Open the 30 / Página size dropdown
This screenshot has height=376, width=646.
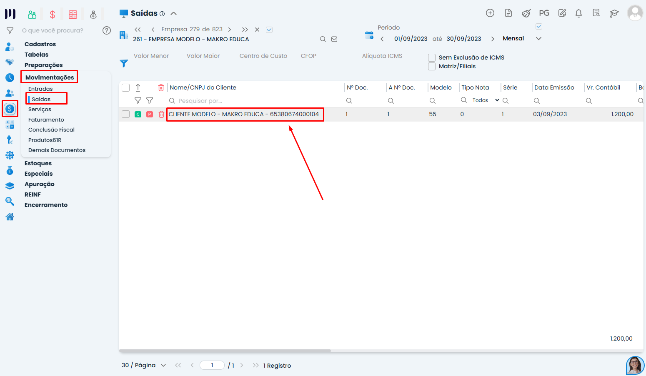point(144,365)
